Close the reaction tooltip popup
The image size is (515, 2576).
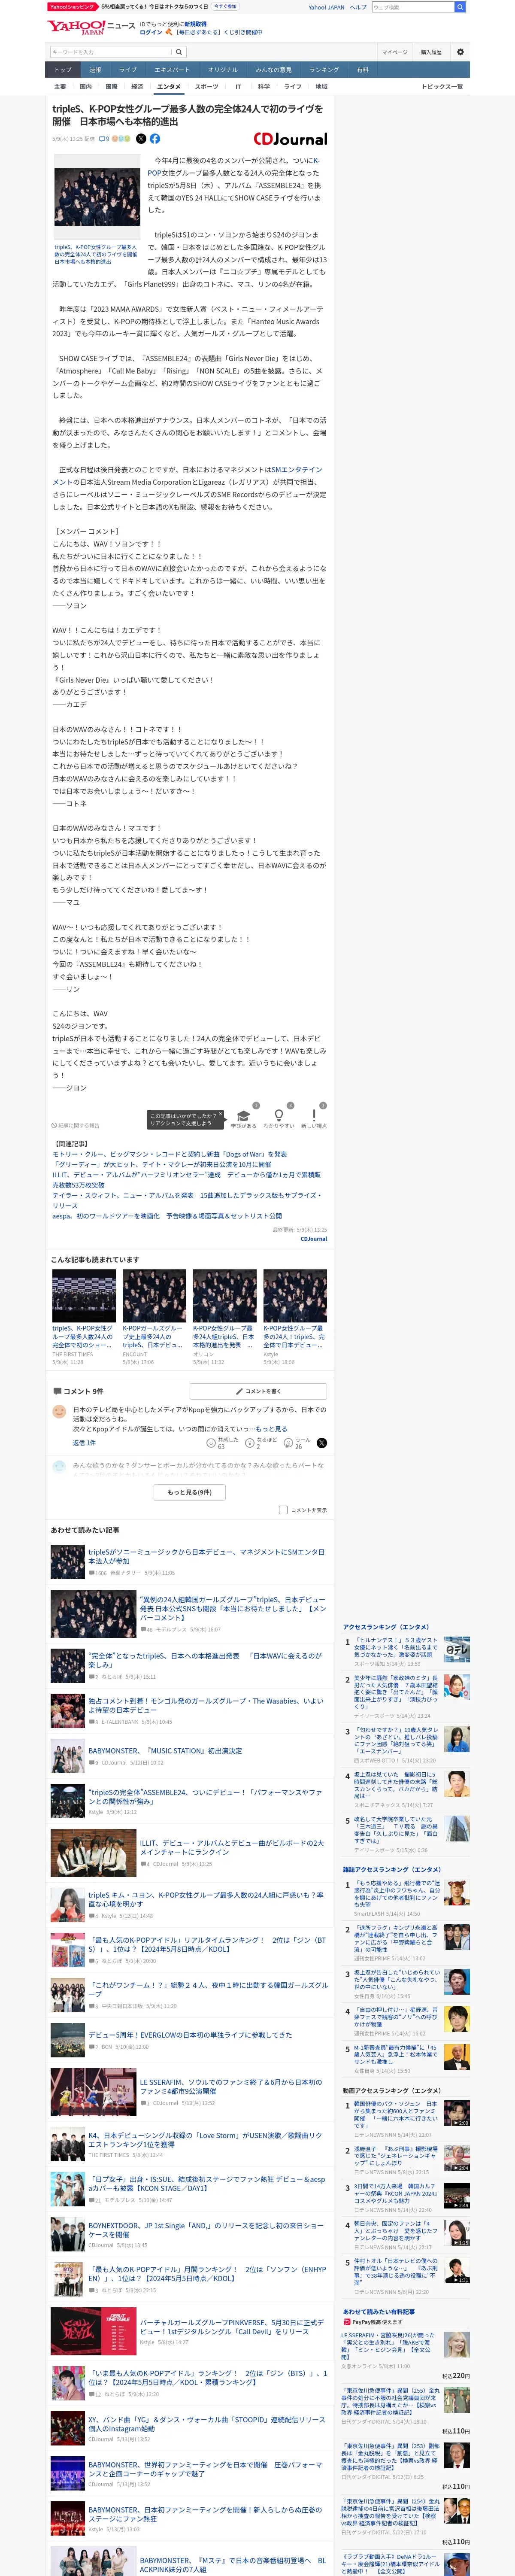tap(221, 1114)
